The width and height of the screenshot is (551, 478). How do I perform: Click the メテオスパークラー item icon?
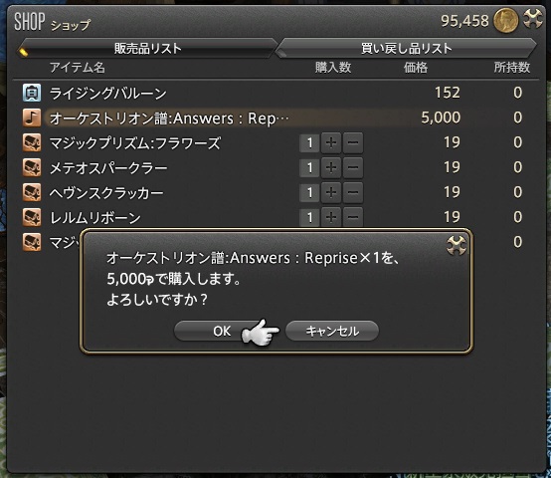point(32,167)
